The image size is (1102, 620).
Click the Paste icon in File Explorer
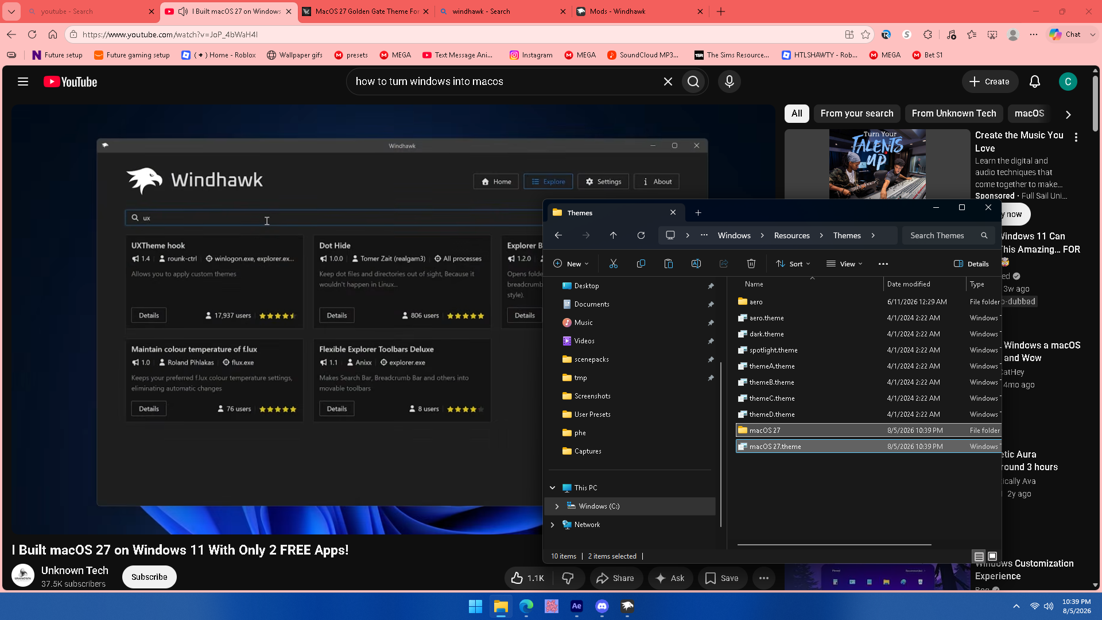[669, 263]
